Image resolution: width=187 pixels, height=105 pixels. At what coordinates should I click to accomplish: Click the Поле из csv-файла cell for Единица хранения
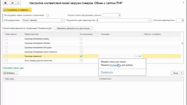(x=161, y=56)
